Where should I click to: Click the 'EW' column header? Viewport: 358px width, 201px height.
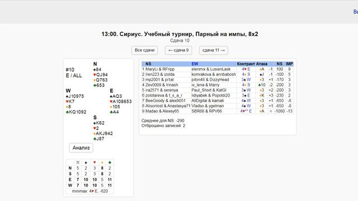point(195,64)
